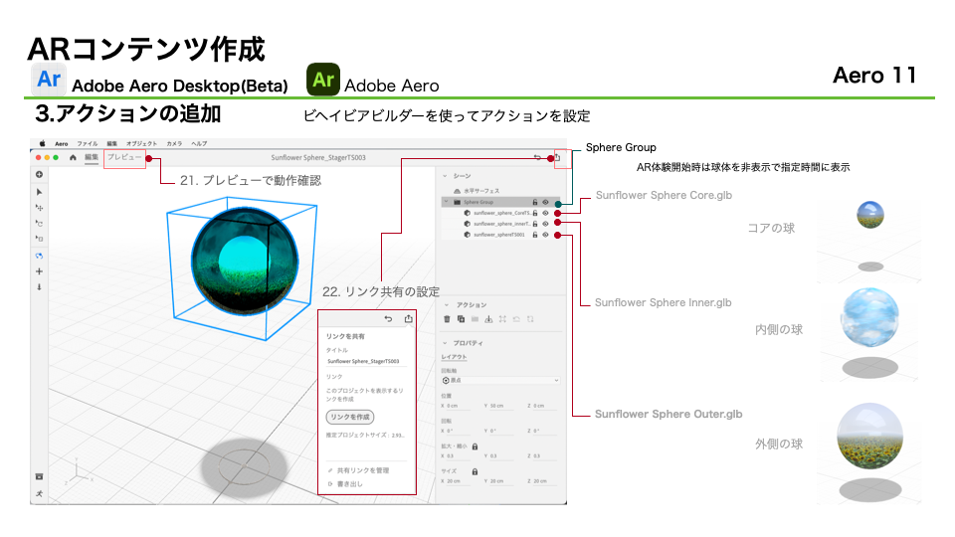Collapse the プロパティ section chevron
This screenshot has height=537, width=955.
pos(446,343)
